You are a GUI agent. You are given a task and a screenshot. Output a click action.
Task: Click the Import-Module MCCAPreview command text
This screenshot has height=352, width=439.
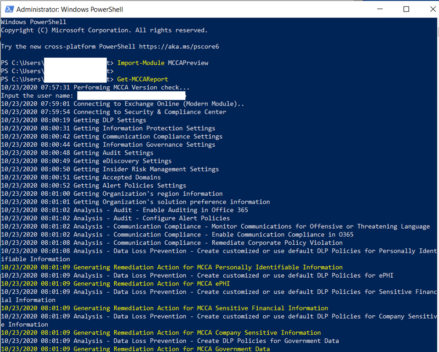pos(162,63)
